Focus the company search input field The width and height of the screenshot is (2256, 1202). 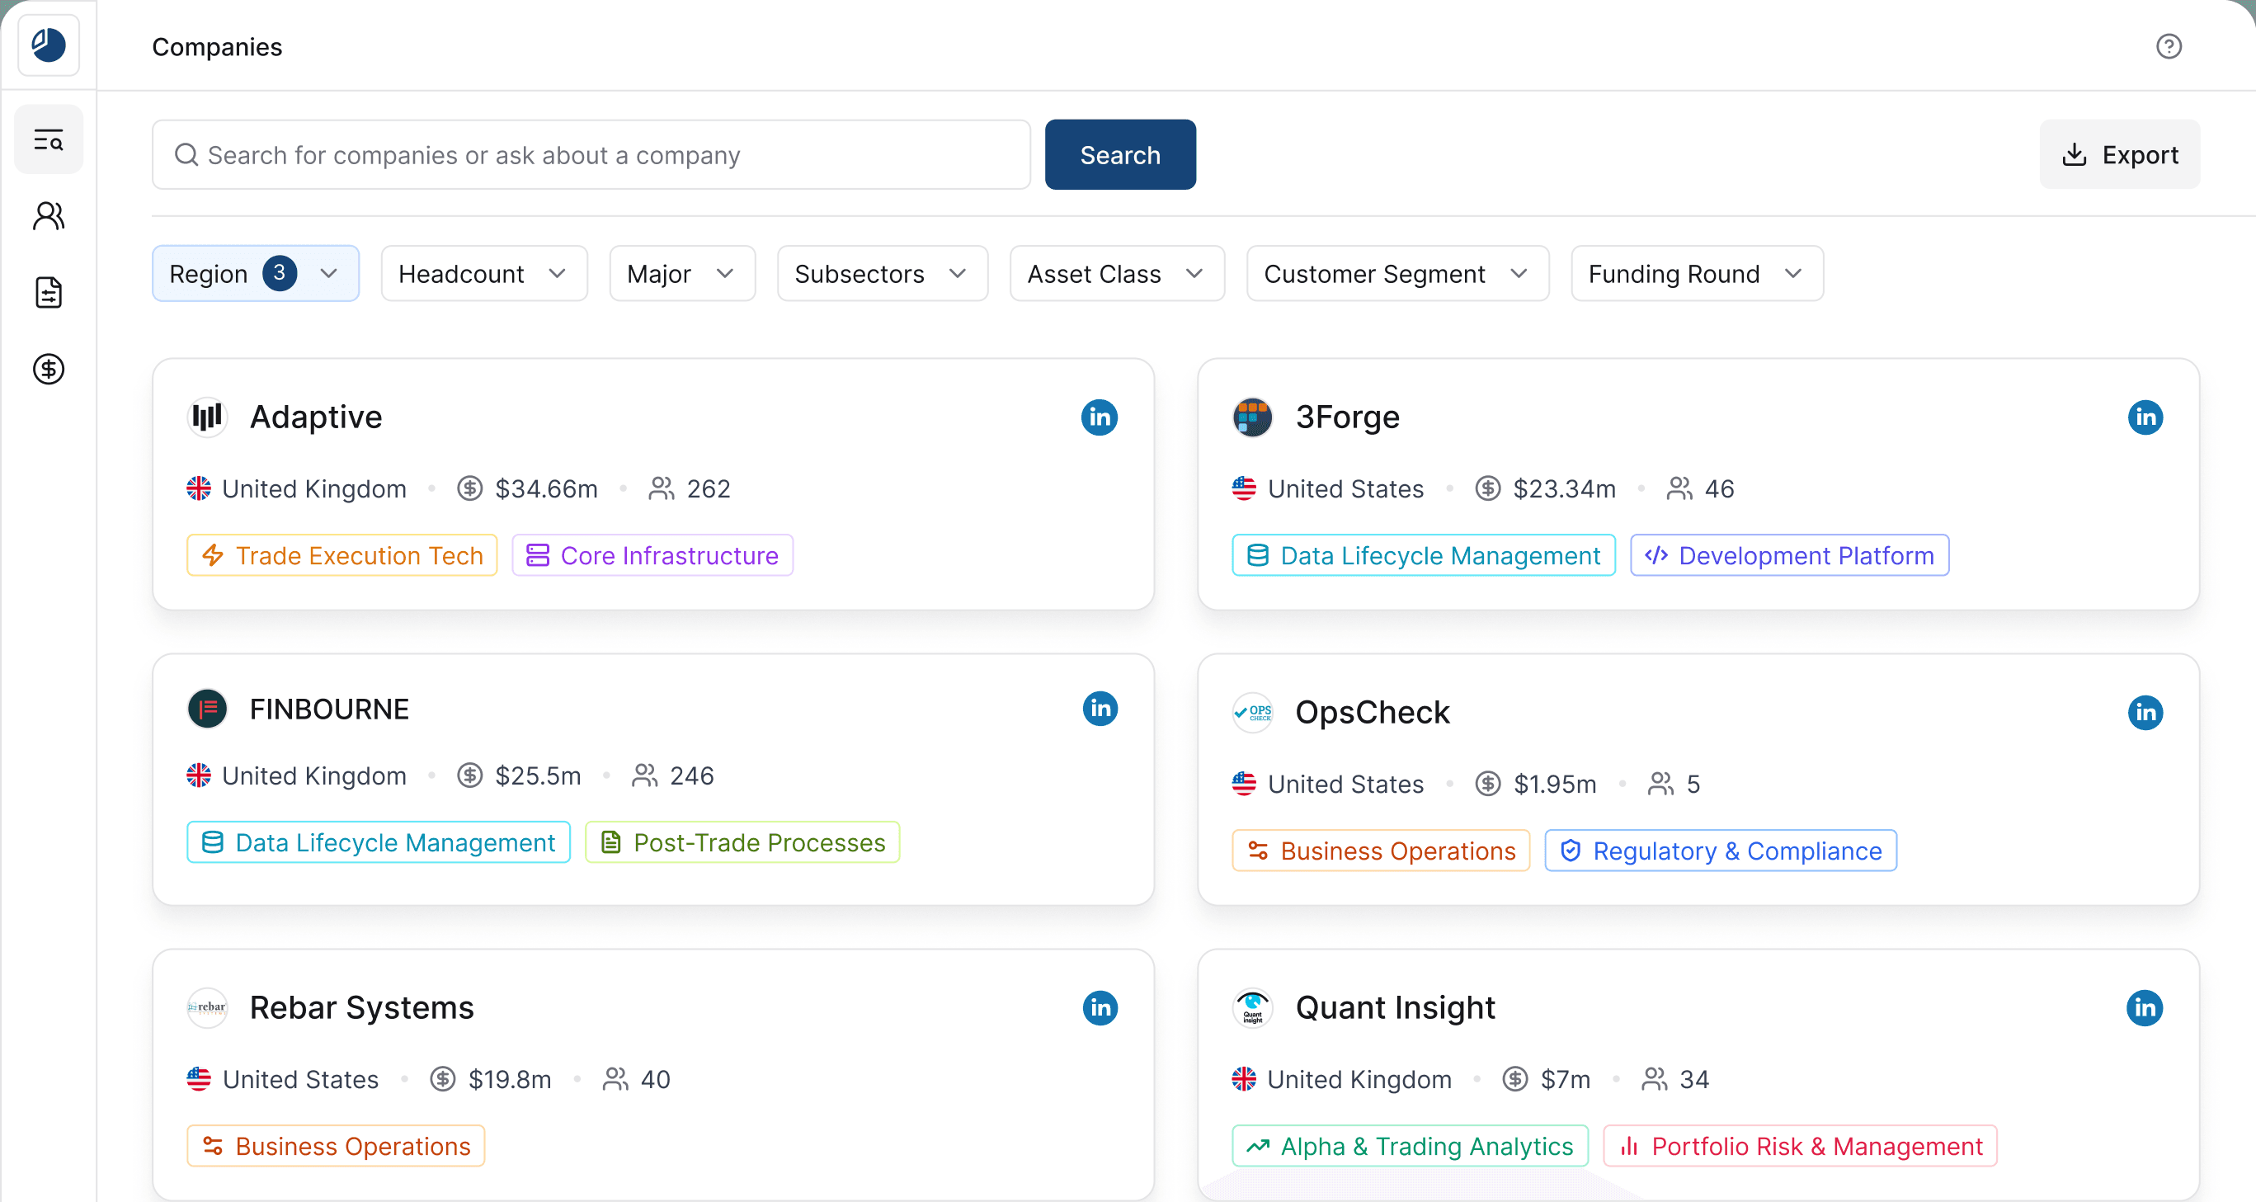(591, 155)
